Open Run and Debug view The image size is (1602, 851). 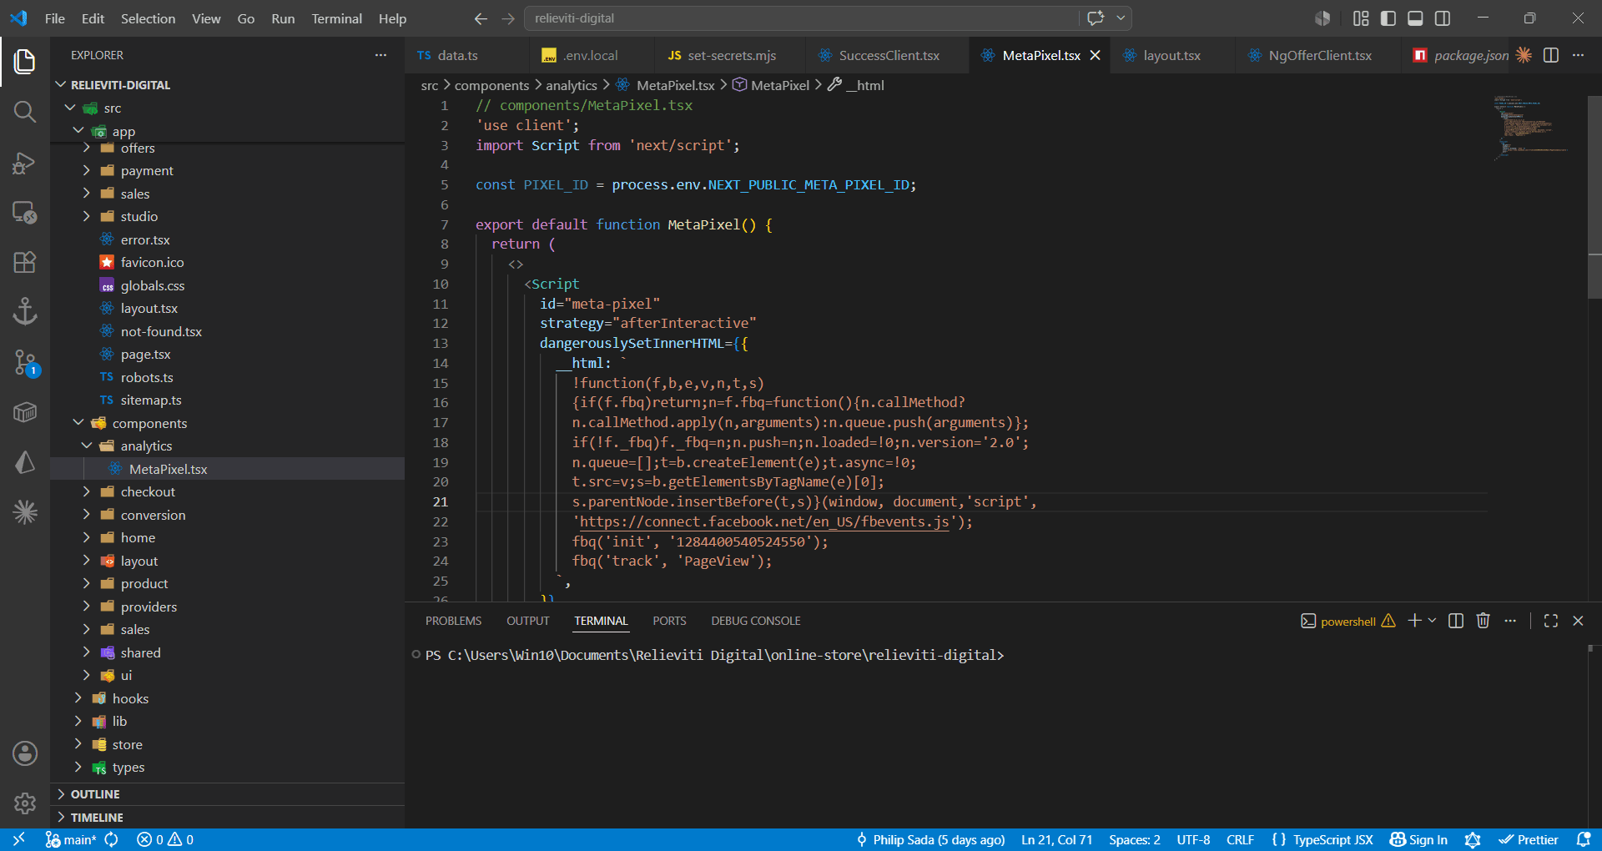[25, 163]
